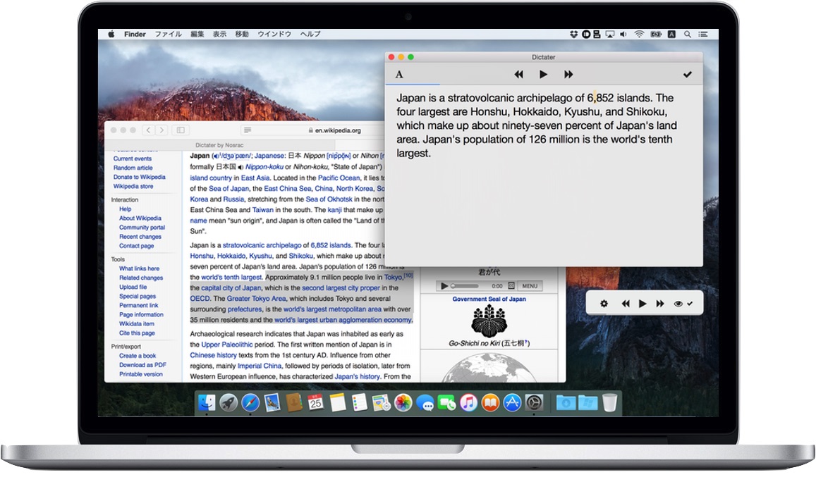Open Community portal link
Image resolution: width=816 pixels, height=477 pixels.
click(x=142, y=228)
